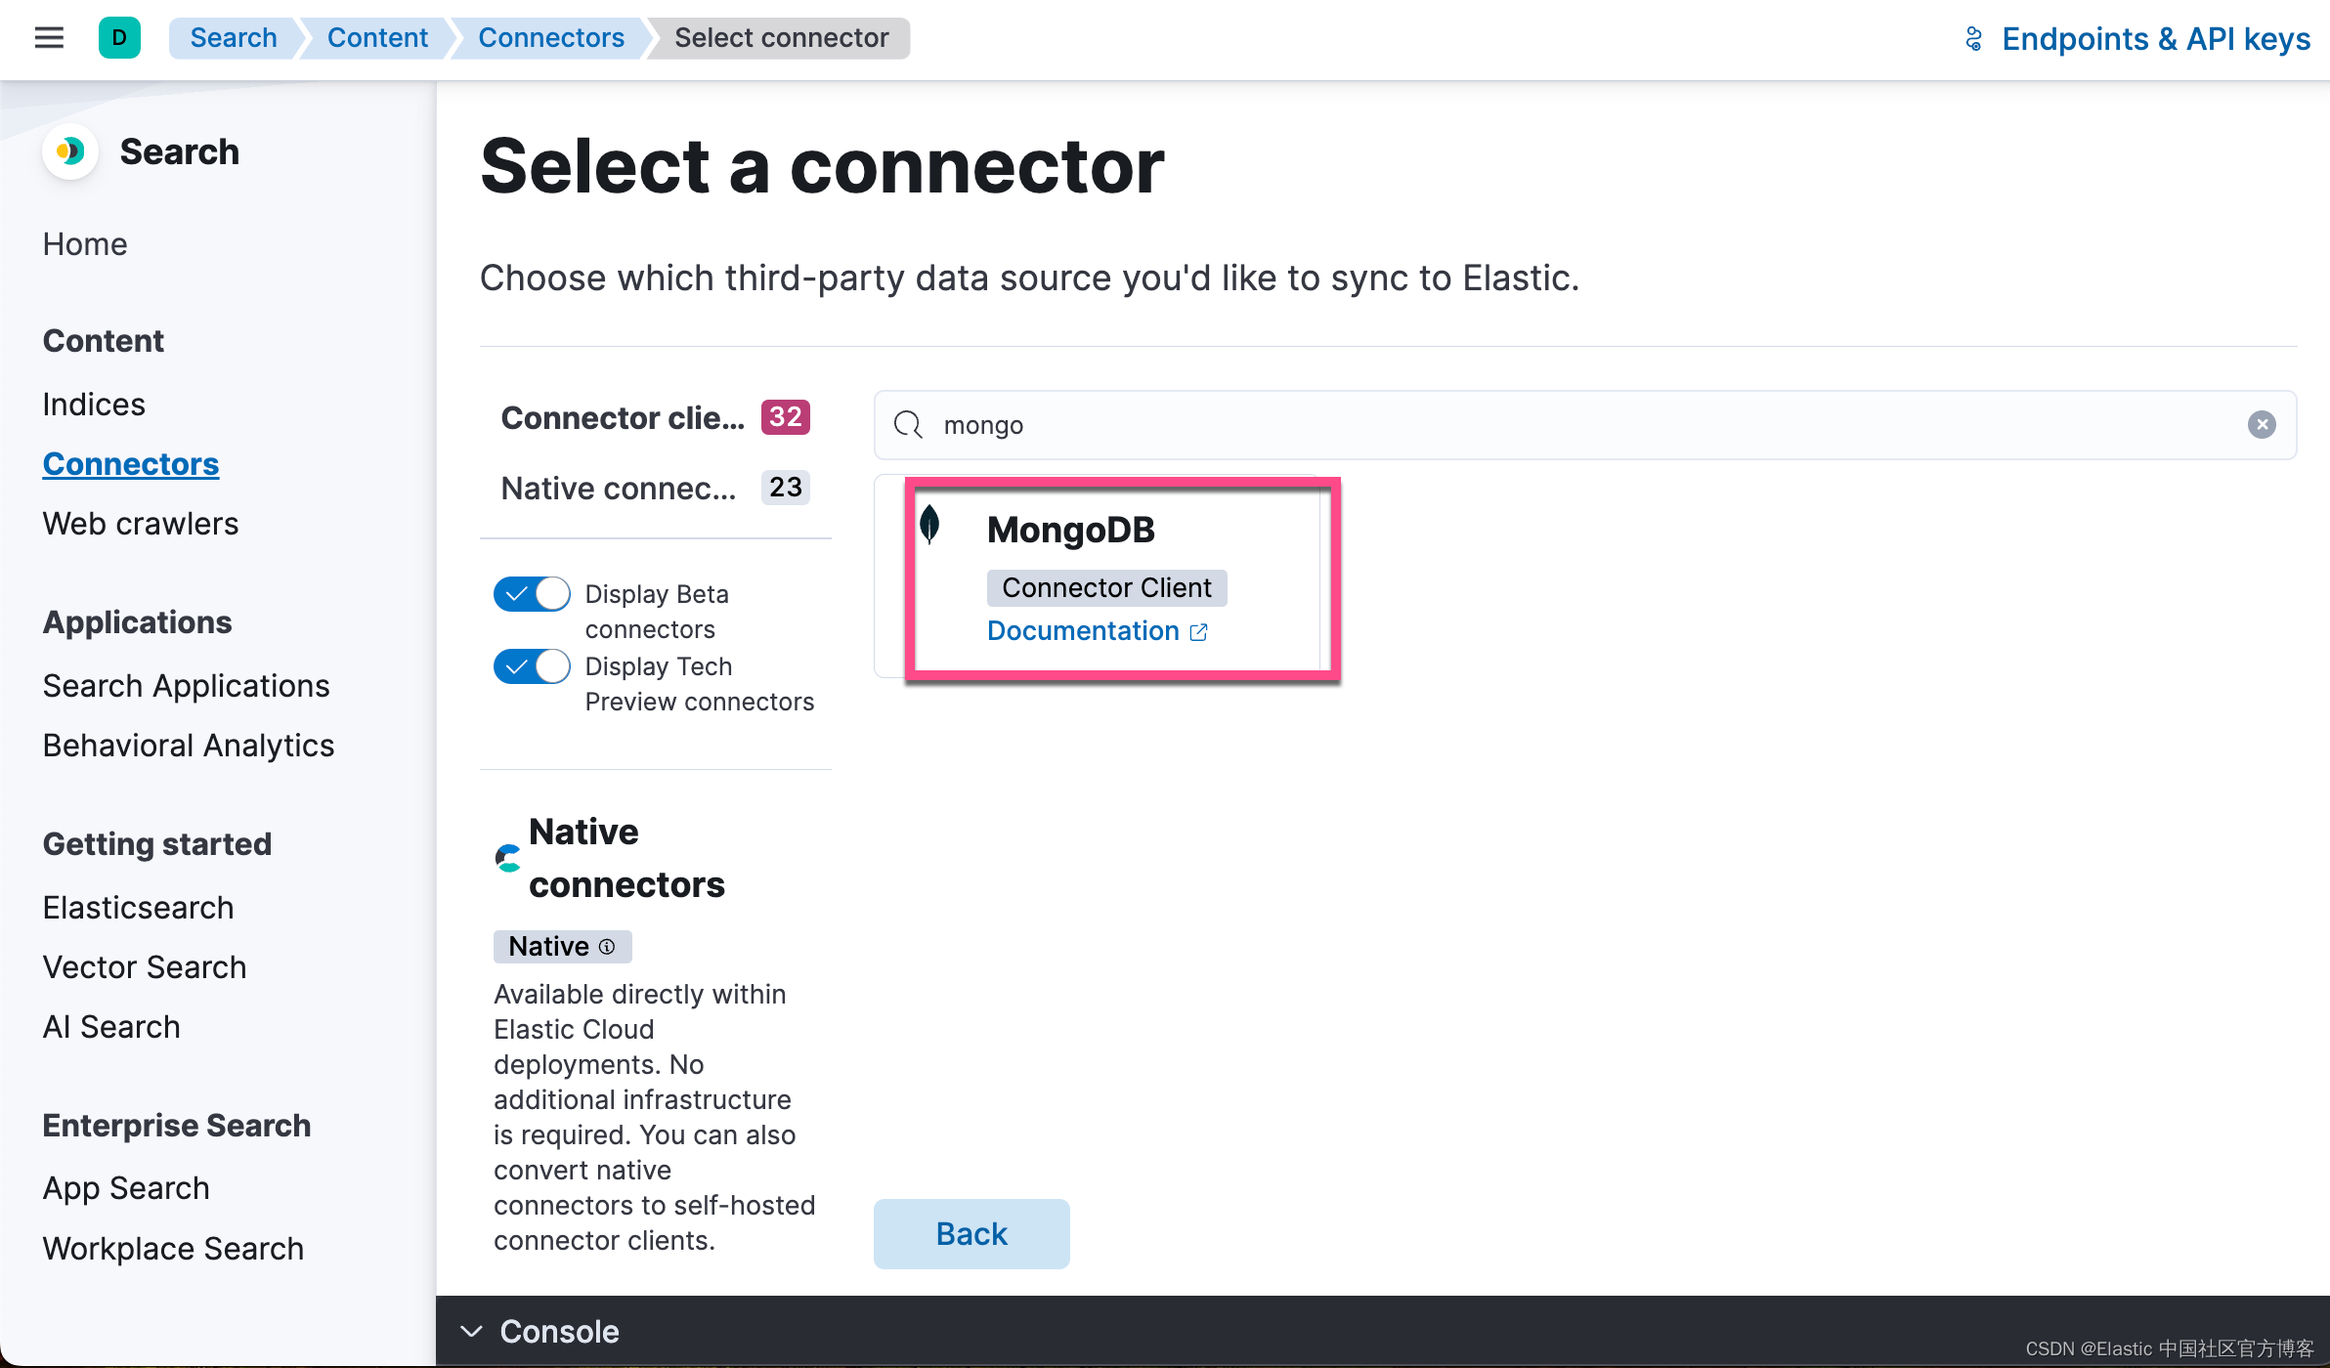2330x1368 pixels.
Task: Click the Elastic icon beside Native connectors
Action: (508, 857)
